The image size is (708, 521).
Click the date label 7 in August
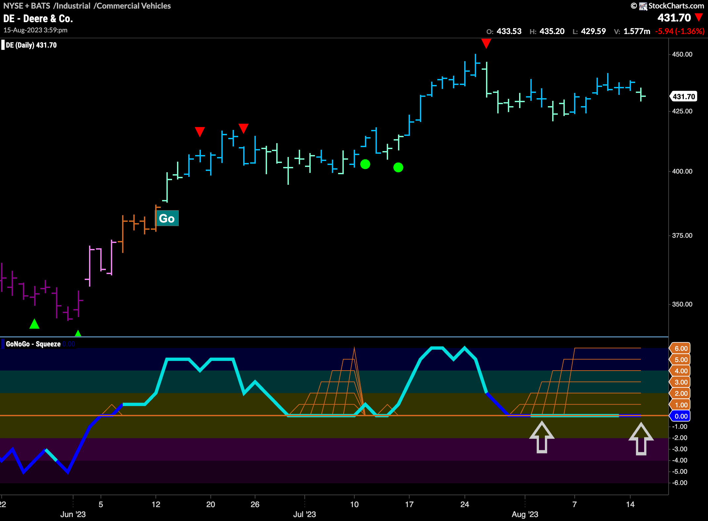coord(575,504)
